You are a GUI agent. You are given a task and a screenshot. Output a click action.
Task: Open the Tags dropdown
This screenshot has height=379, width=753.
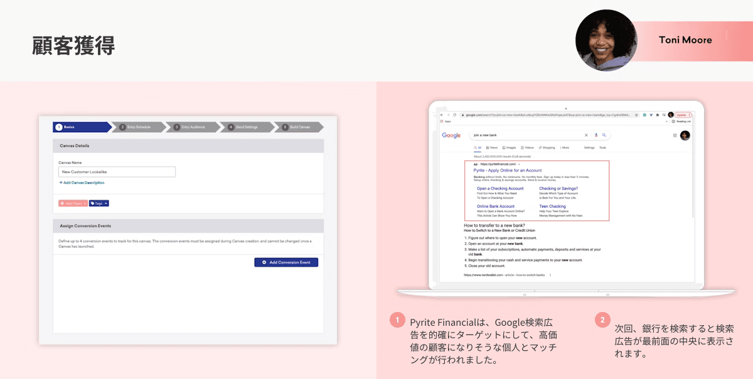99,203
